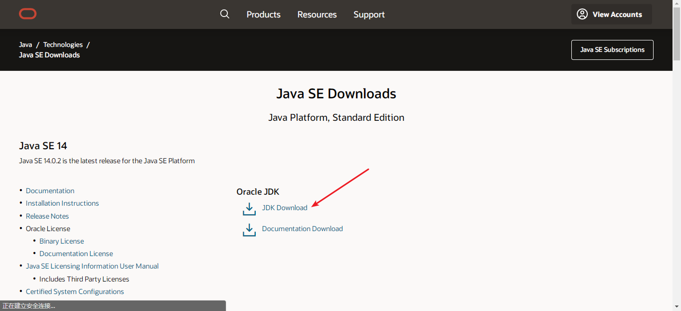Open the Documentation License link
Image resolution: width=681 pixels, height=311 pixels.
(x=76, y=254)
